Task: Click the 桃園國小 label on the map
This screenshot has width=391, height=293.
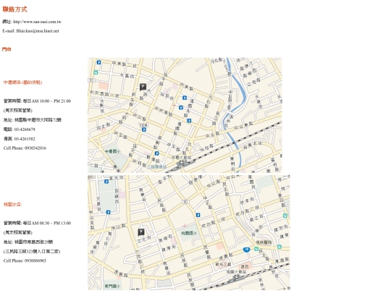Action: coord(189,233)
